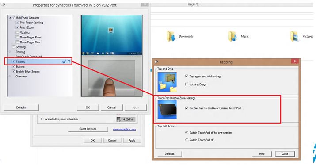Viewport: 316px width, 165px height.
Task: Expand the Overview tree node
Action: pos(10,76)
